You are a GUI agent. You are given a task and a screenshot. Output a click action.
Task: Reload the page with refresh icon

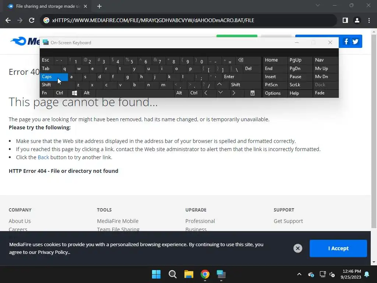point(32,20)
